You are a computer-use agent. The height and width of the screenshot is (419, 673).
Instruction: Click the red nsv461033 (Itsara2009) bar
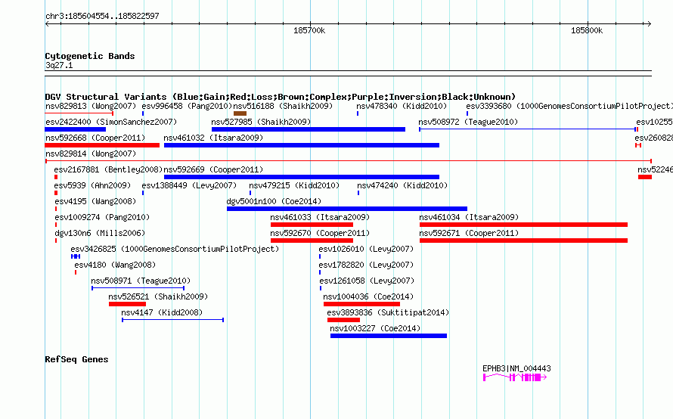pyautogui.click(x=312, y=225)
